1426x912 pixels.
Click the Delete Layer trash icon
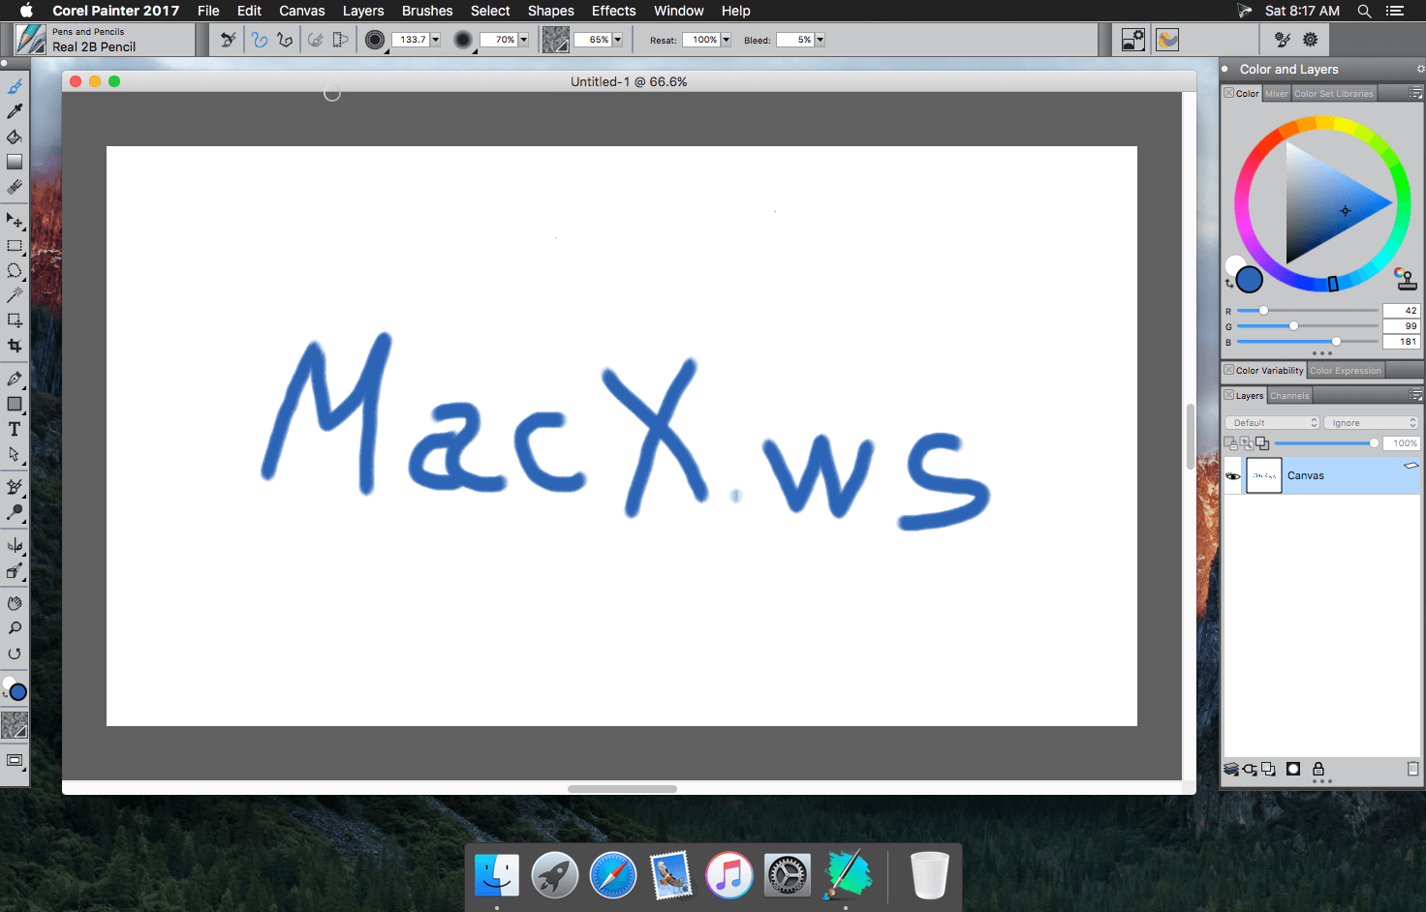(x=1412, y=769)
